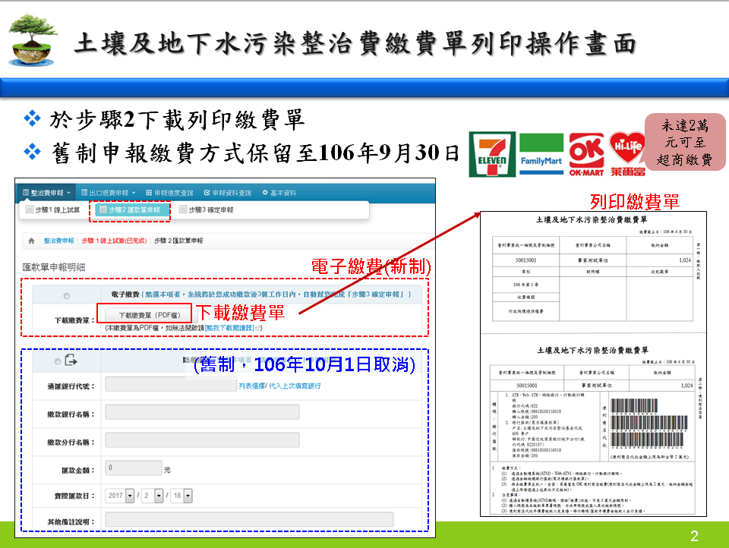This screenshot has height=548, width=729.
Task: Click the OK-Mart logo
Action: pos(585,154)
